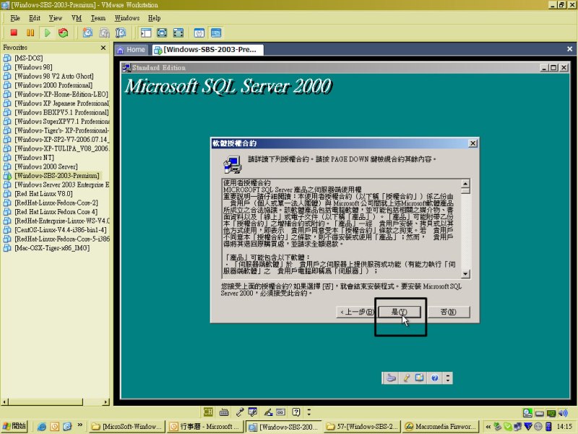Open the volume control in the system tray

click(x=563, y=413)
